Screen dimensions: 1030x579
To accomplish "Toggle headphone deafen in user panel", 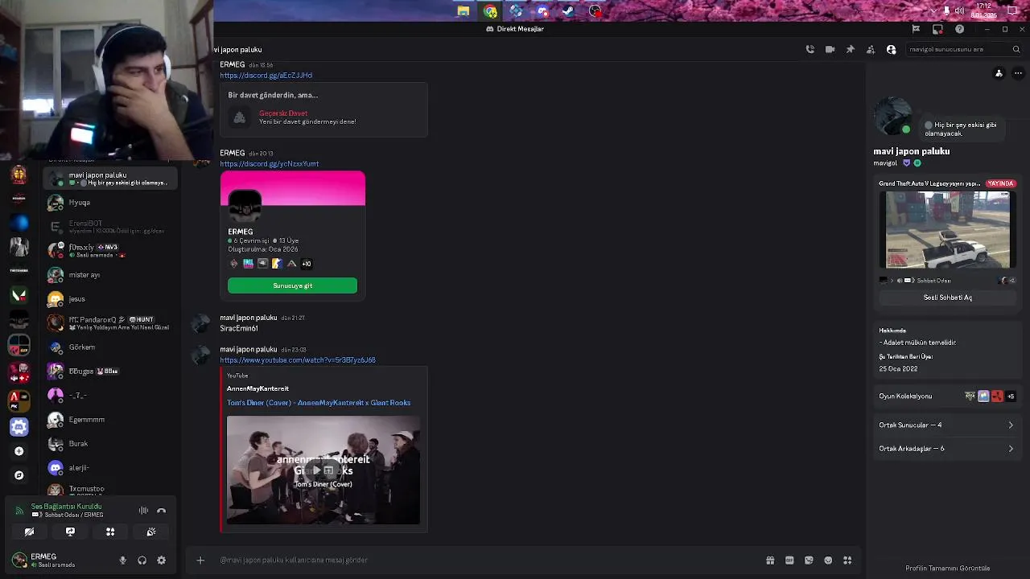I will point(142,561).
